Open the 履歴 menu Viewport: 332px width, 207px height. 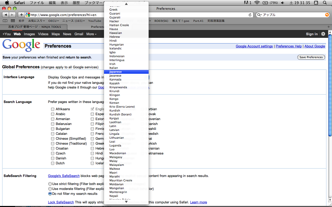76,3
